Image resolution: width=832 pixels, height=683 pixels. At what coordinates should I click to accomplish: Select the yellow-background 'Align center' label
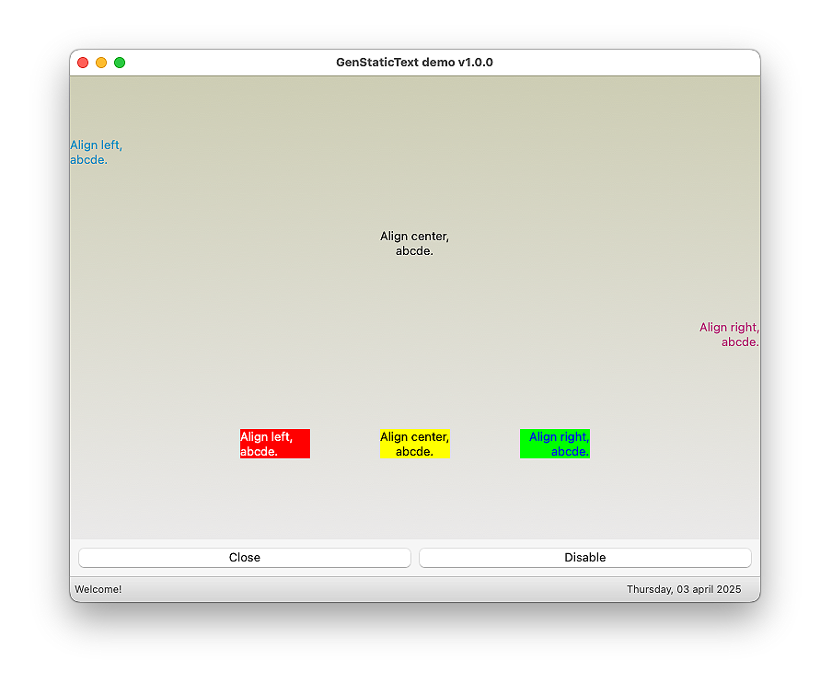point(414,444)
